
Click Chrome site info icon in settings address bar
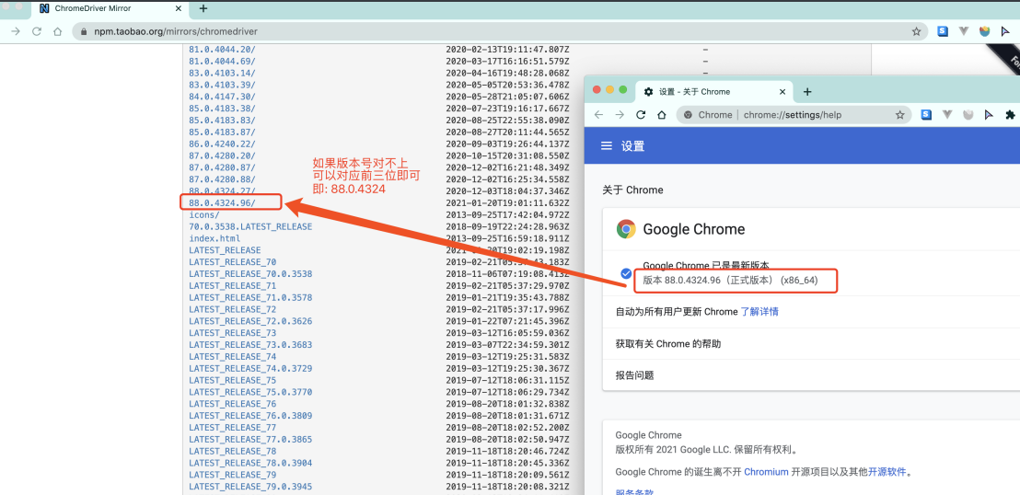pos(689,114)
